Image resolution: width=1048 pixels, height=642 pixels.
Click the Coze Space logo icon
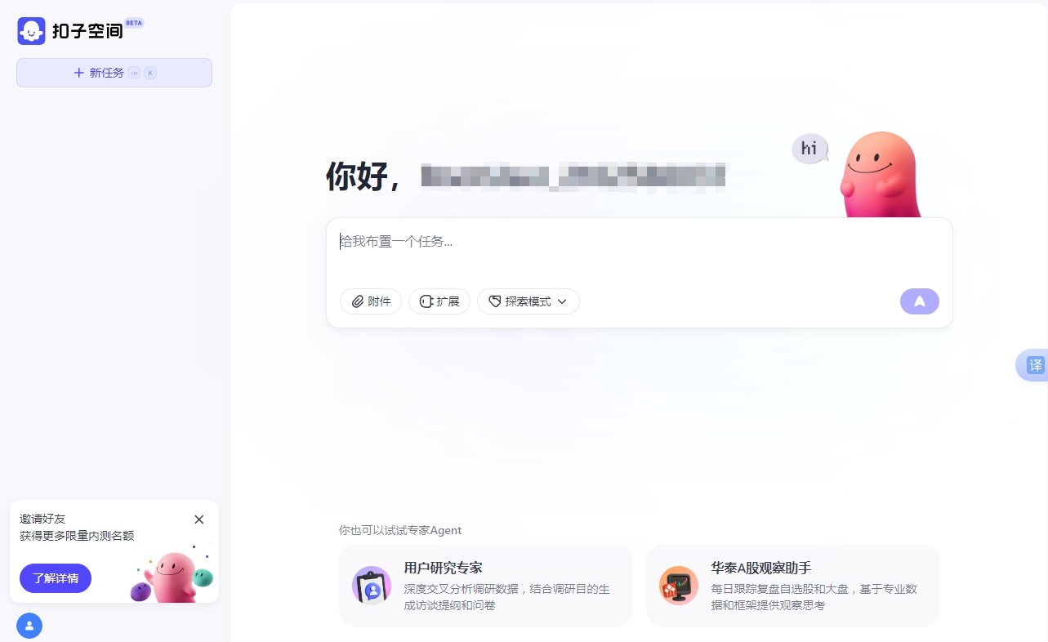coord(31,31)
